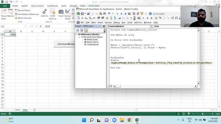
Task: Open the Properties Window icon in standard toolbar
Action: click(x=138, y=14)
